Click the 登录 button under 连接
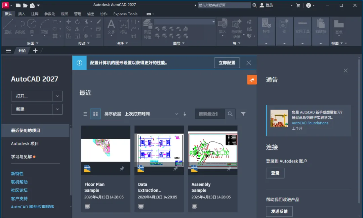Image resolution: width=363 pixels, height=218 pixels. 275,173
